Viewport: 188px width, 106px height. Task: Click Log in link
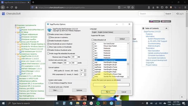click(180, 14)
